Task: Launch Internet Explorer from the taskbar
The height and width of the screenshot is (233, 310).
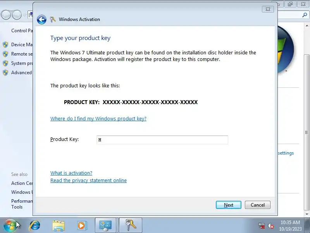Action: (35, 225)
